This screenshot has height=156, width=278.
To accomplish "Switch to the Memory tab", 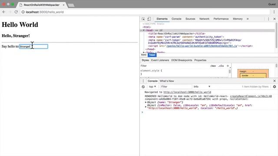I will click(x=238, y=19).
